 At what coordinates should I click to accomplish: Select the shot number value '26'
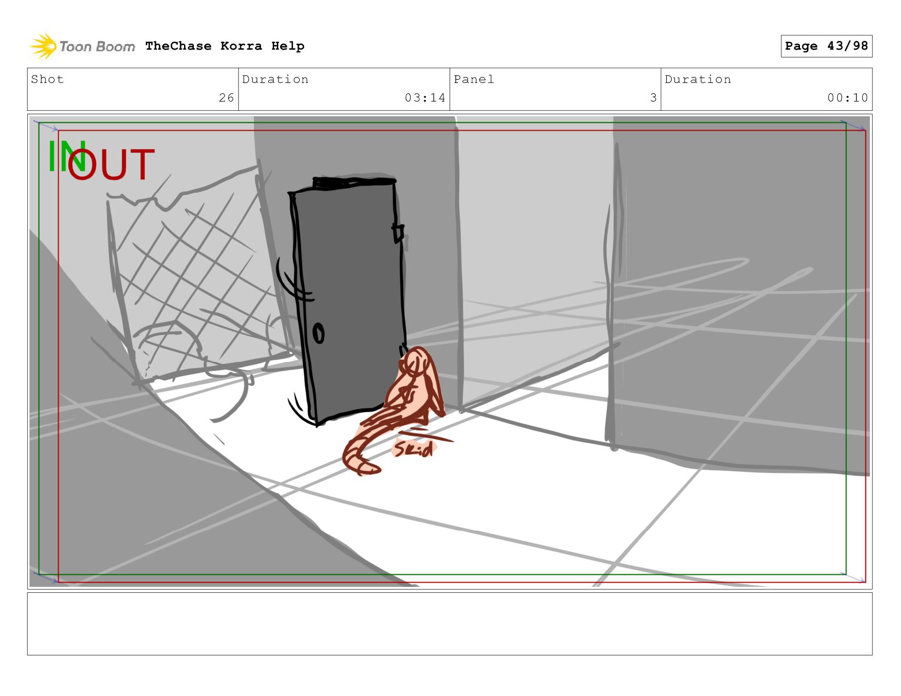tap(226, 98)
